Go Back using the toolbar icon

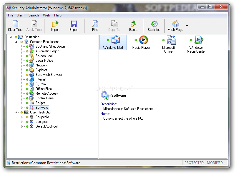133,24
